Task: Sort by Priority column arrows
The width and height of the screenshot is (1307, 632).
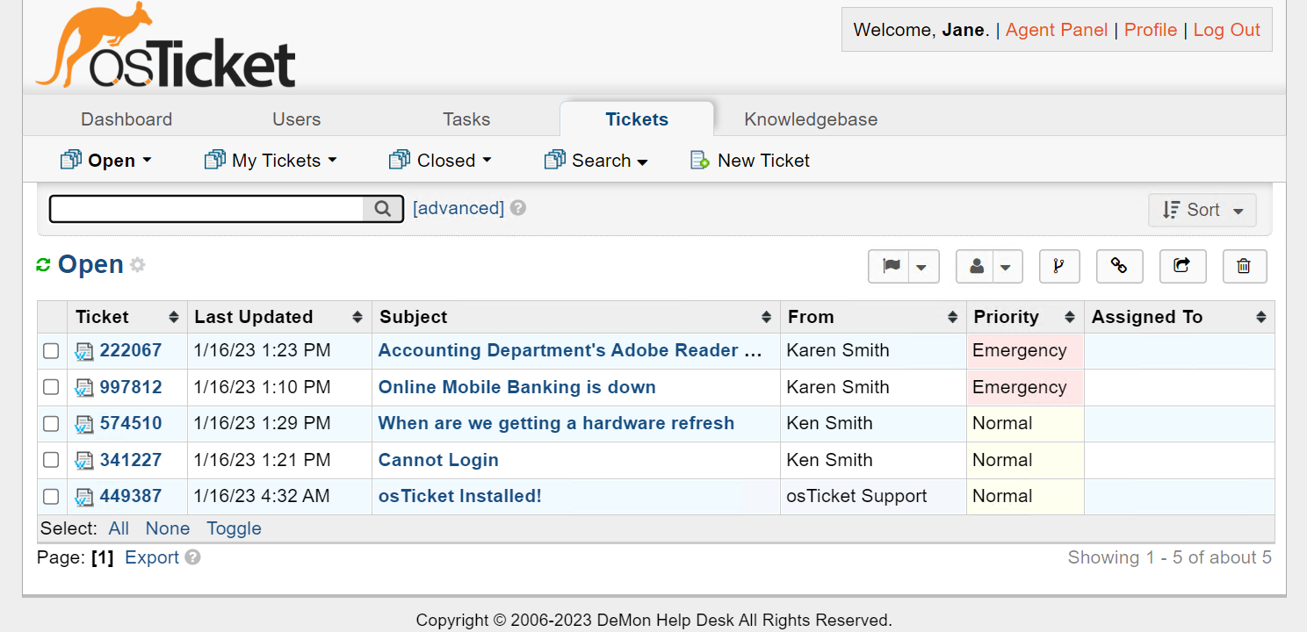Action: coord(1070,317)
